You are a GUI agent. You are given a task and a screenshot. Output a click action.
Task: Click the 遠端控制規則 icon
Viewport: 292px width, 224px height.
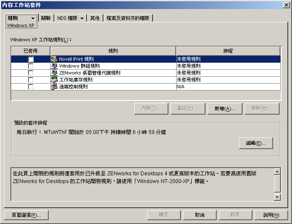pos(54,87)
